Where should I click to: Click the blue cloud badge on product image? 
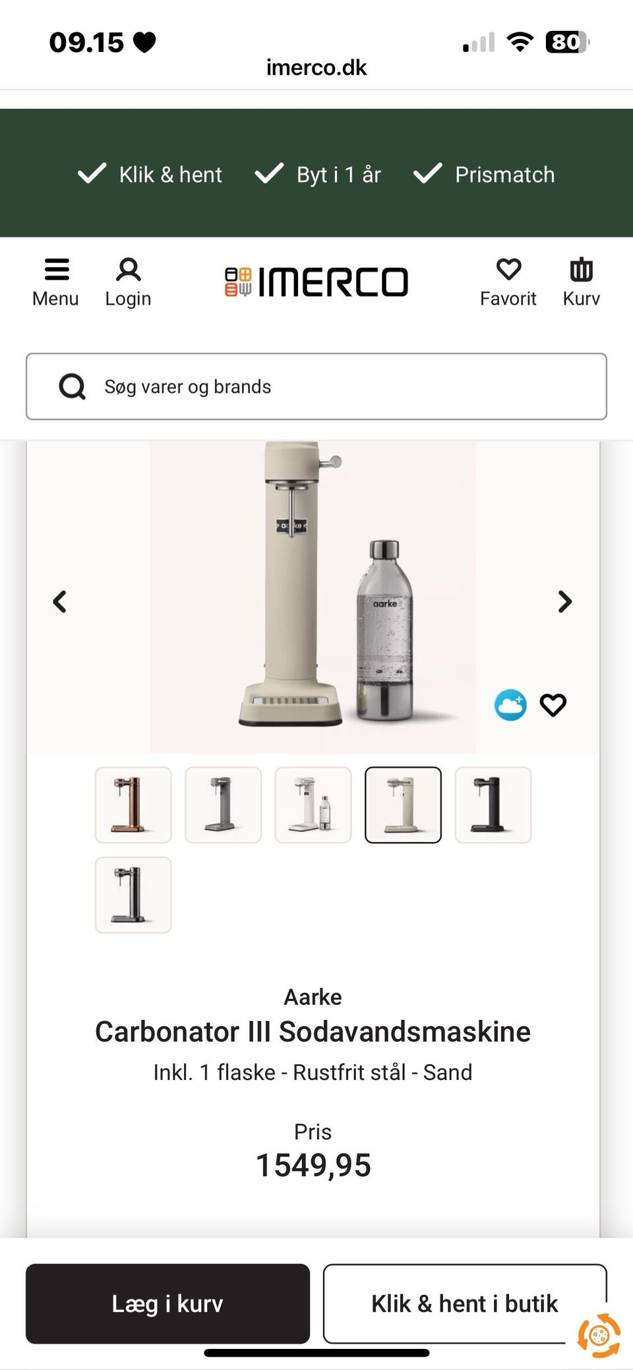pos(510,705)
